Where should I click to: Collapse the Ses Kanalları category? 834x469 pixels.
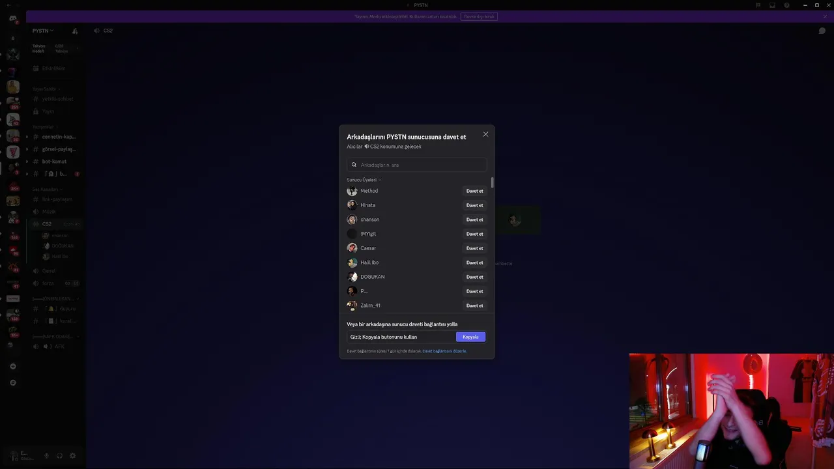pos(46,190)
